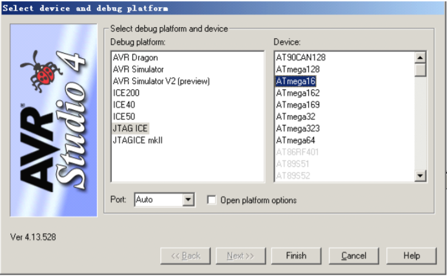Select ICE50 from platform list
Viewport: 447px width, 276px height.
click(124, 116)
